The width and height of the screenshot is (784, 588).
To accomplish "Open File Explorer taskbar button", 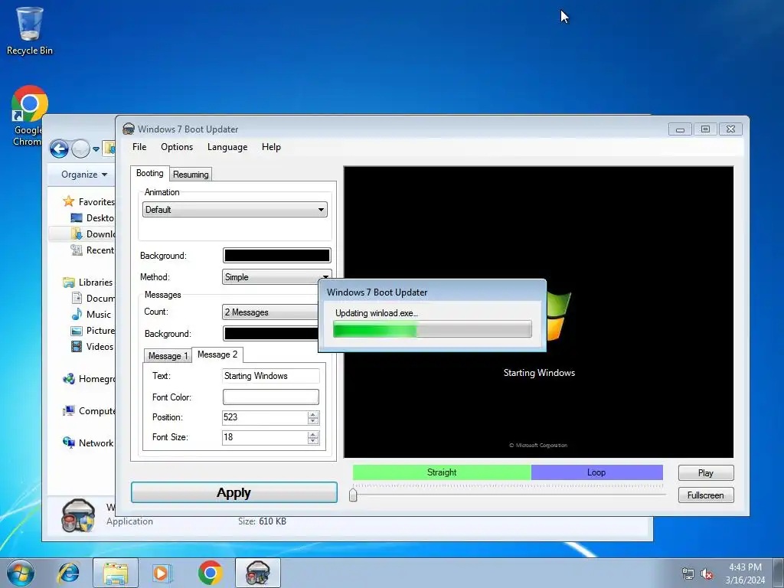I will coord(116,573).
